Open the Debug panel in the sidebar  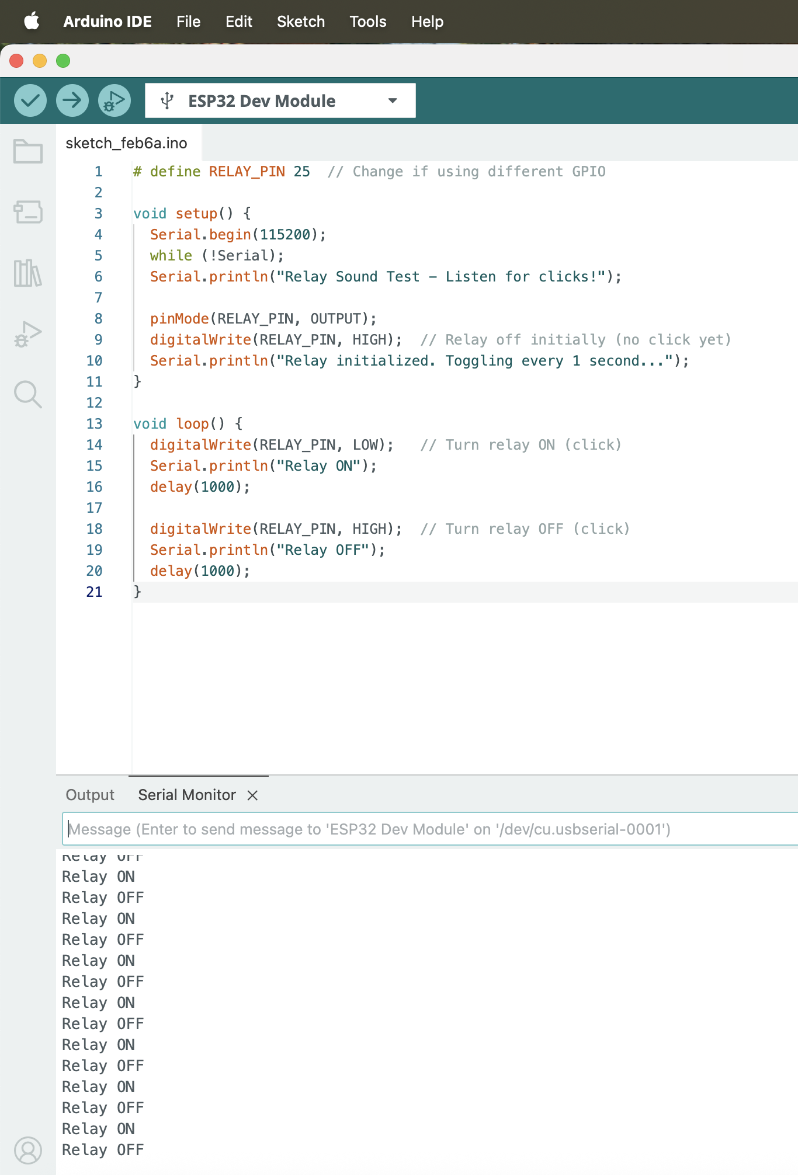[x=28, y=334]
